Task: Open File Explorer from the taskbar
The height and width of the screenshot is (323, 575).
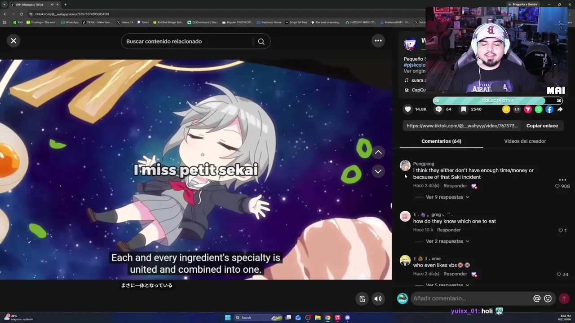Action: [x=318, y=318]
